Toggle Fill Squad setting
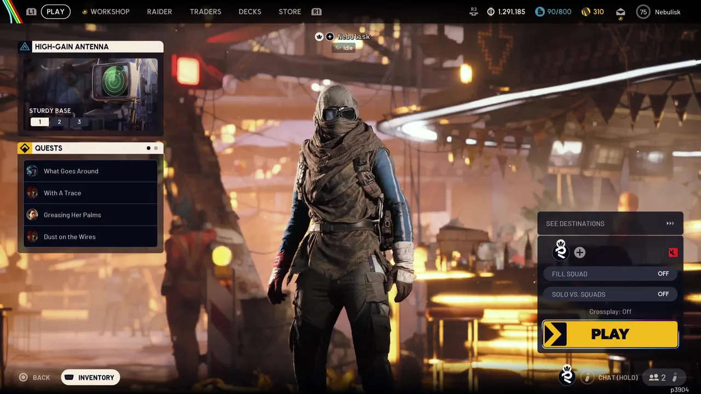The height and width of the screenshot is (394, 701). click(610, 274)
